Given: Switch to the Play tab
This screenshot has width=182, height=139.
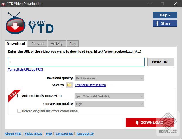Looking at the screenshot, I should [x=73, y=44].
